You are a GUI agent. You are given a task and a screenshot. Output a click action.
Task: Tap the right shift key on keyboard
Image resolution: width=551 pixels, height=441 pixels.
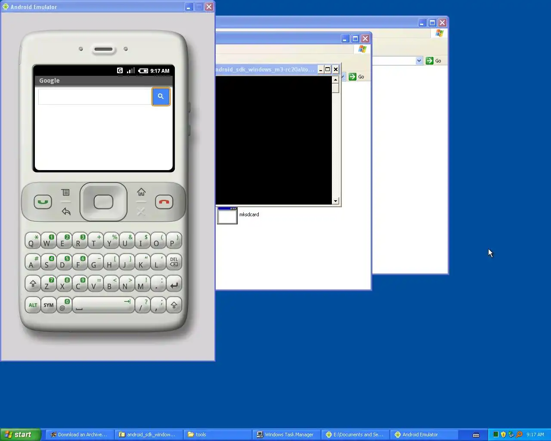(x=174, y=305)
